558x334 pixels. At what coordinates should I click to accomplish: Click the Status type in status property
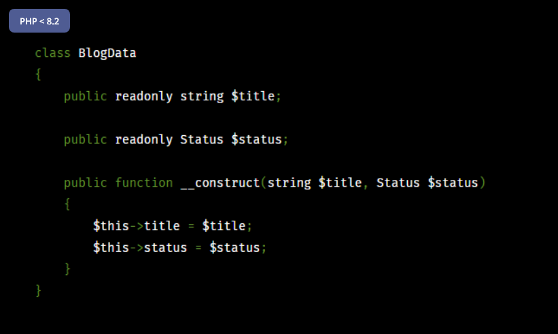coord(202,140)
